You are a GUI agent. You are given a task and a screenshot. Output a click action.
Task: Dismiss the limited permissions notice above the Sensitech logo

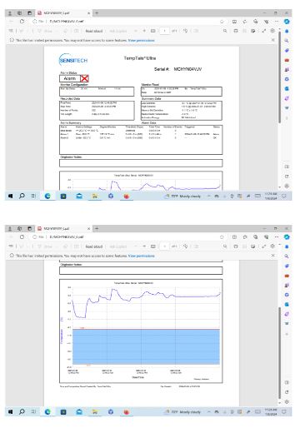coord(273,40)
